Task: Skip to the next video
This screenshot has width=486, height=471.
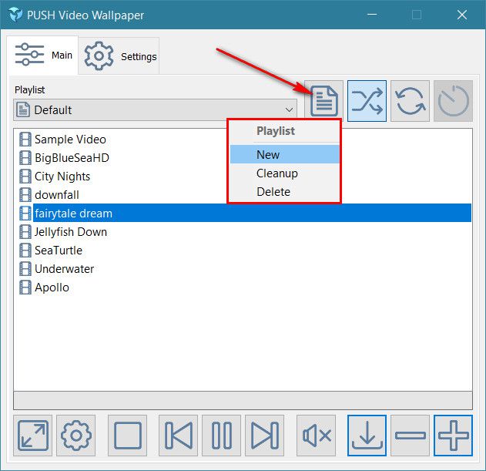Action: point(264,436)
